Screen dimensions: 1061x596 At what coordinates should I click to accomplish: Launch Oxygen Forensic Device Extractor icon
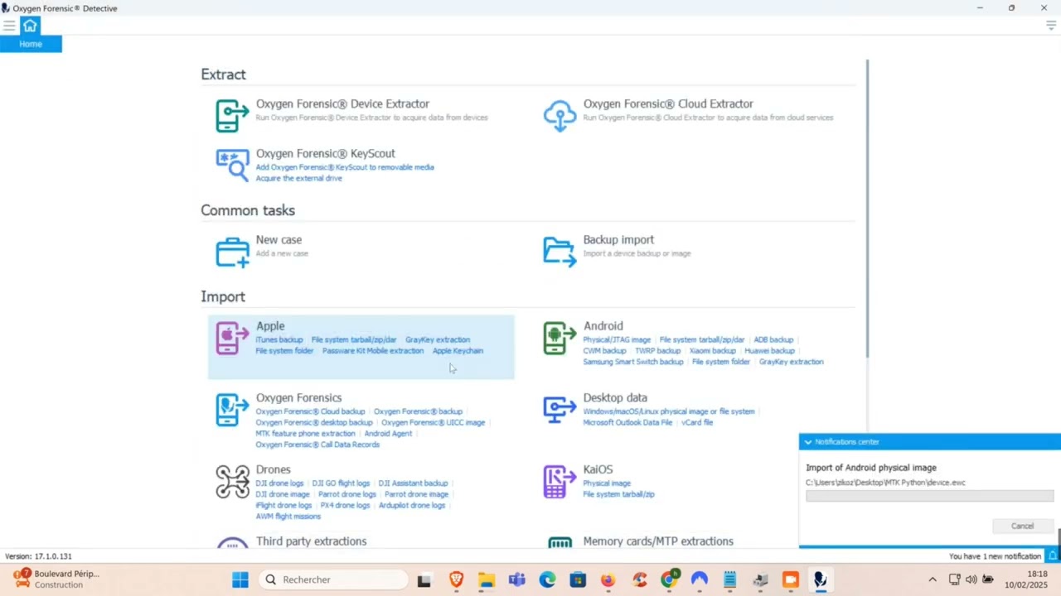232,116
